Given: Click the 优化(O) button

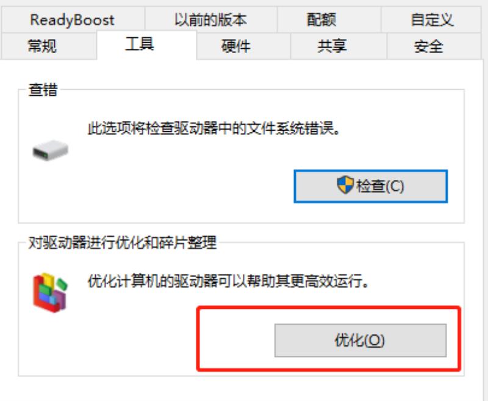Looking at the screenshot, I should pos(361,341).
